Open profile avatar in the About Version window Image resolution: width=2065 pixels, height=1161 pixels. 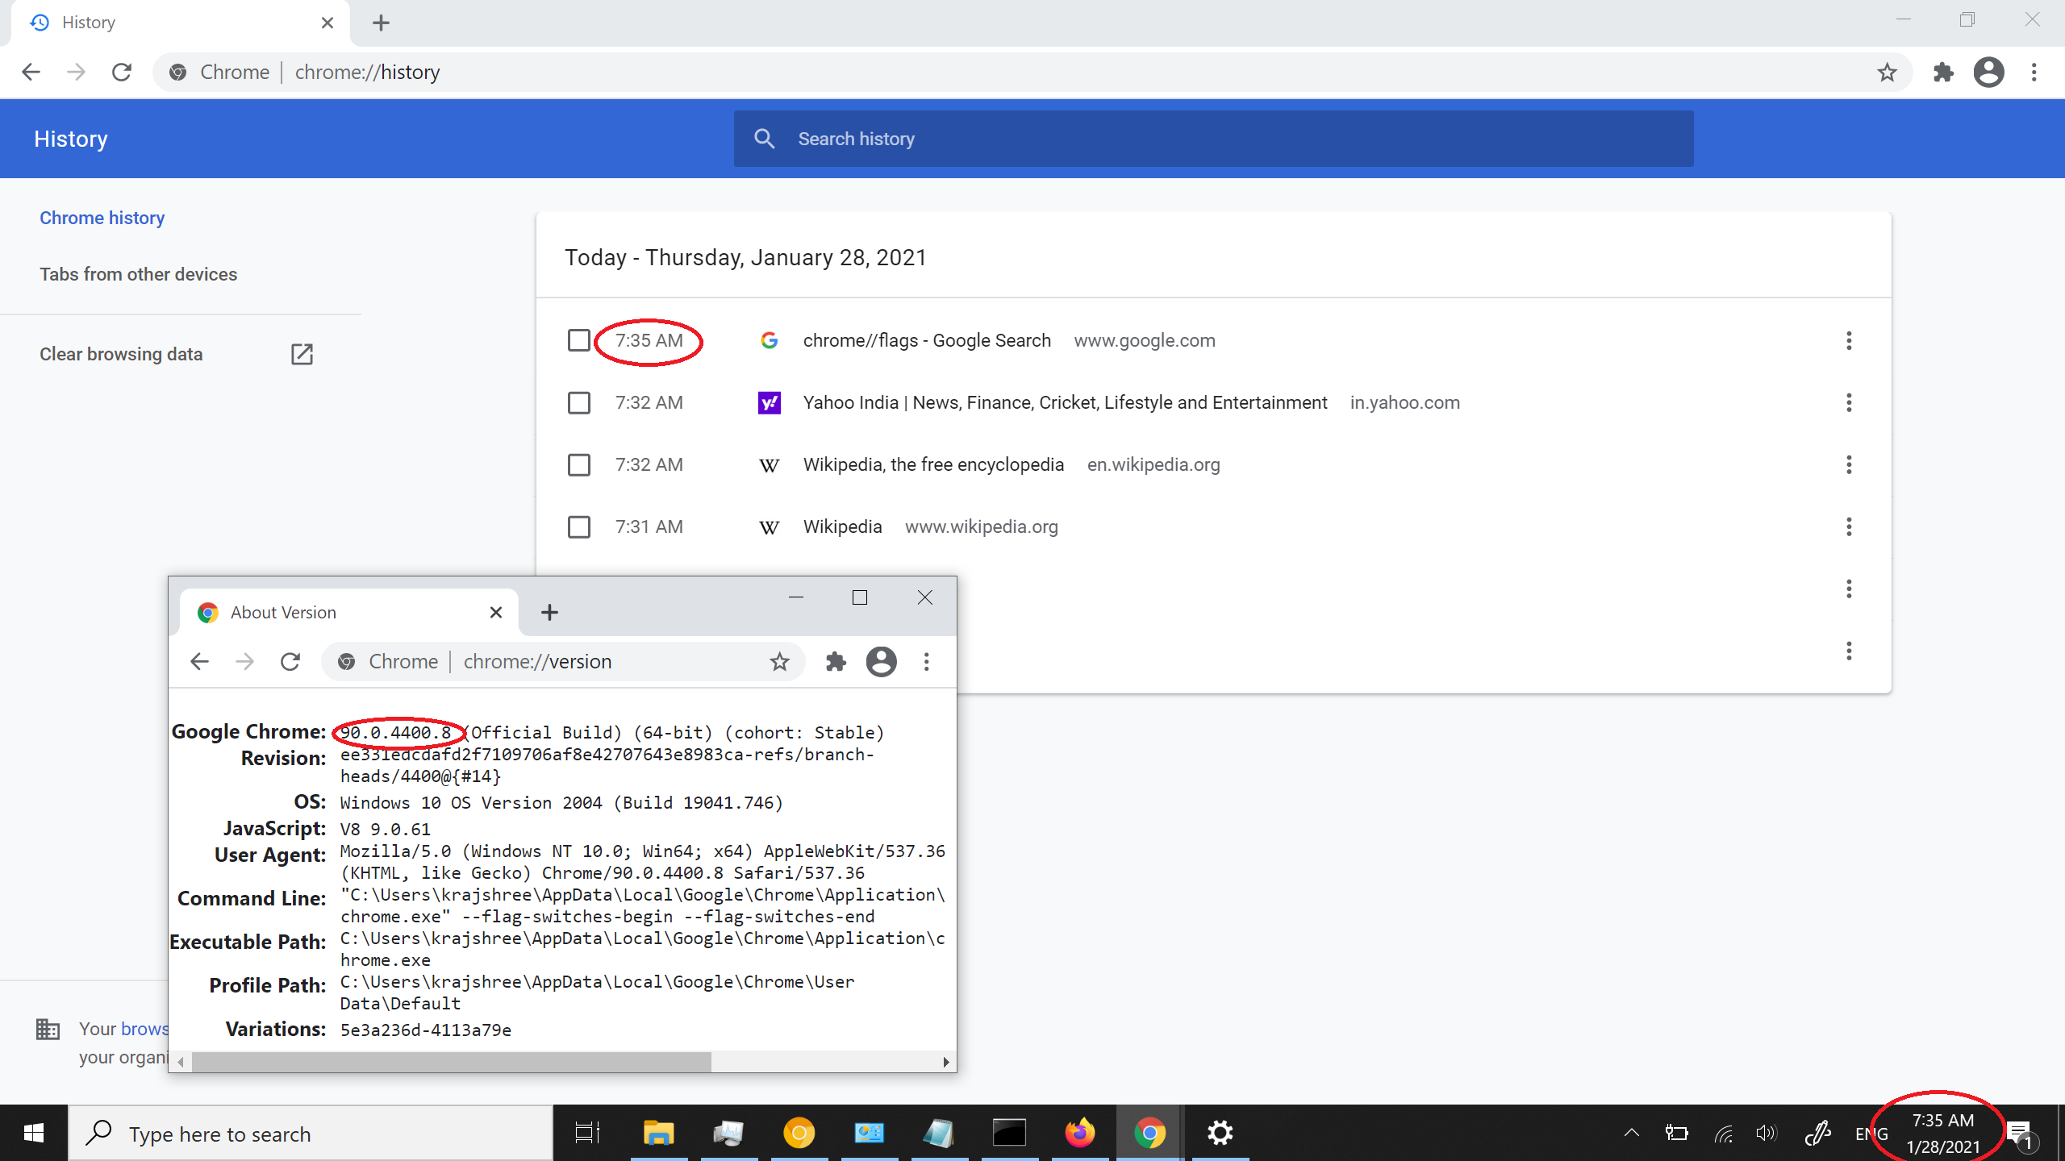pyautogui.click(x=881, y=662)
